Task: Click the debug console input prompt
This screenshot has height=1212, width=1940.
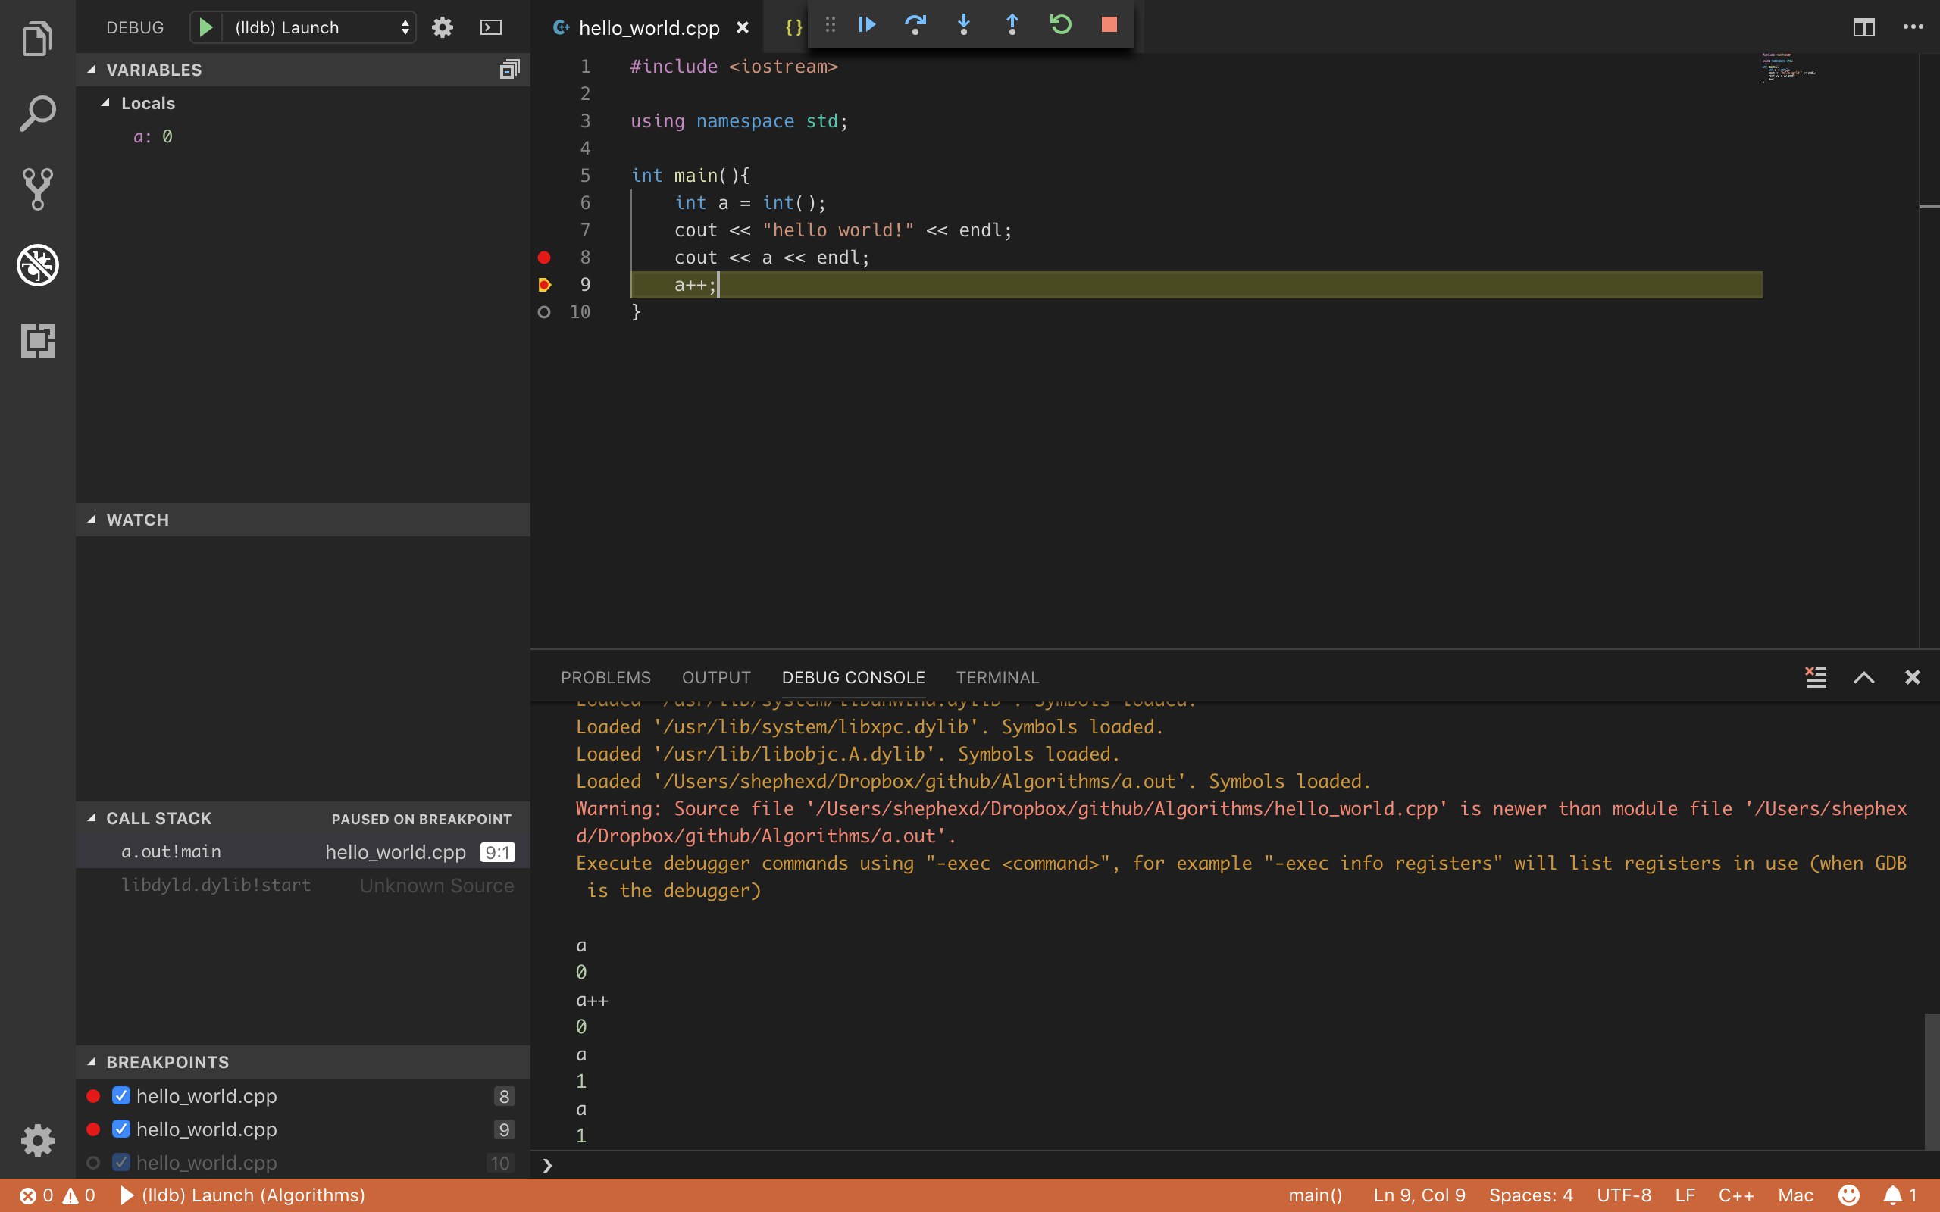Action: [x=1234, y=1165]
